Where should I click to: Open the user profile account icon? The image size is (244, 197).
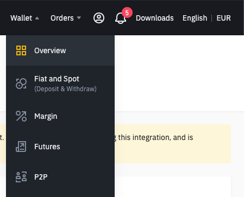99,18
